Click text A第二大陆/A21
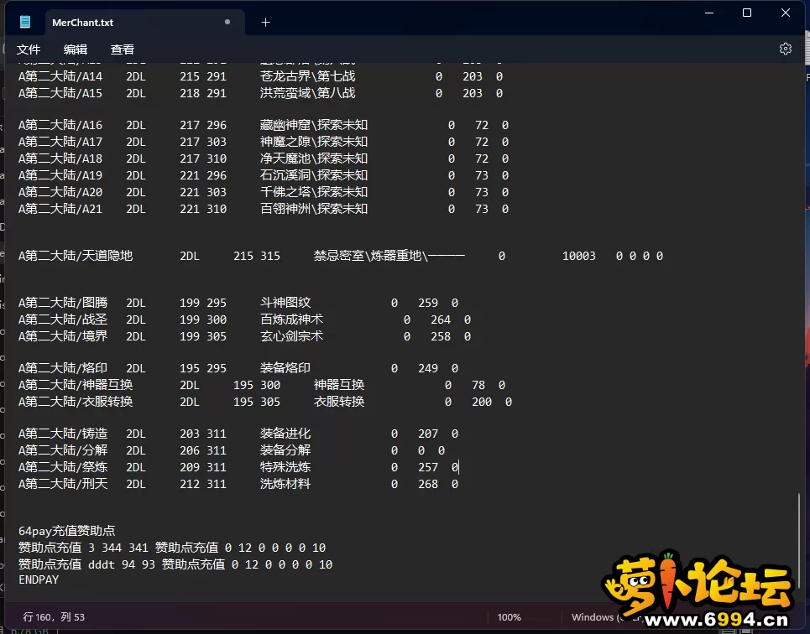 click(x=60, y=209)
